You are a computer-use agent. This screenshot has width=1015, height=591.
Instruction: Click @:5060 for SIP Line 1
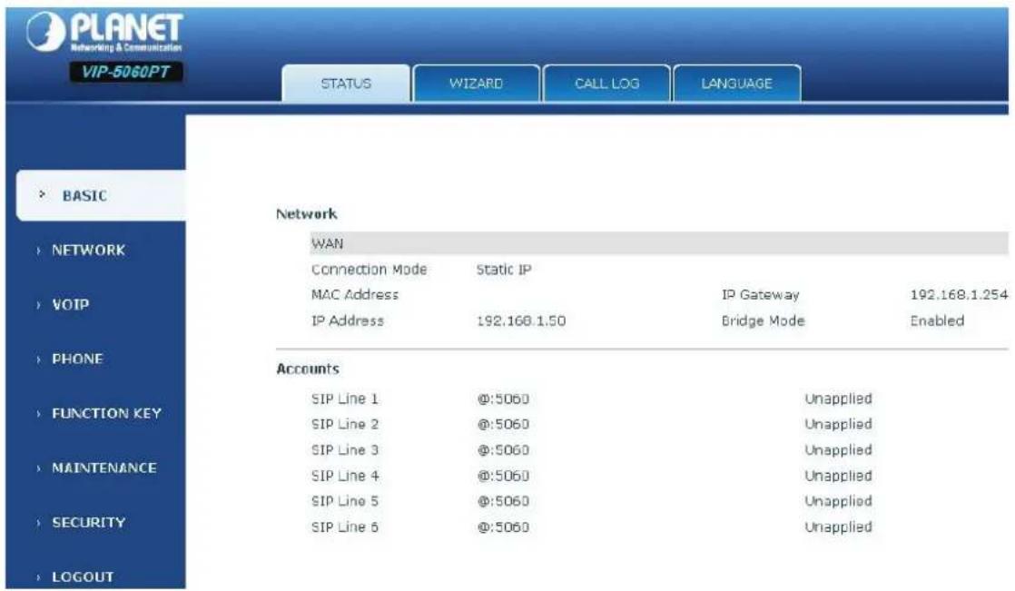503,399
